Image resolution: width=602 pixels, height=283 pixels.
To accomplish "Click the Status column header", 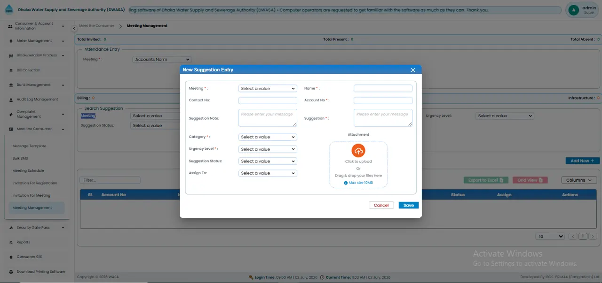I will pos(458,195).
